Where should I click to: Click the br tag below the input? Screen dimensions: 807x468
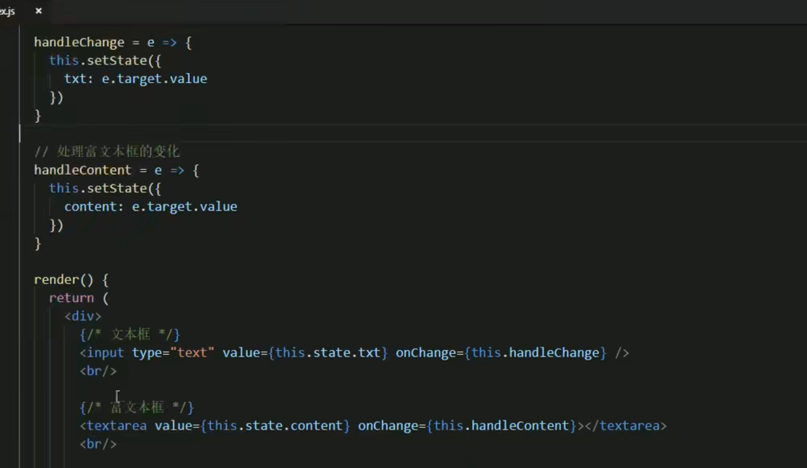(x=98, y=371)
